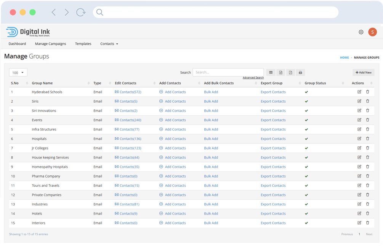
Task: Sort table by Group Name column
Action: tap(42, 83)
